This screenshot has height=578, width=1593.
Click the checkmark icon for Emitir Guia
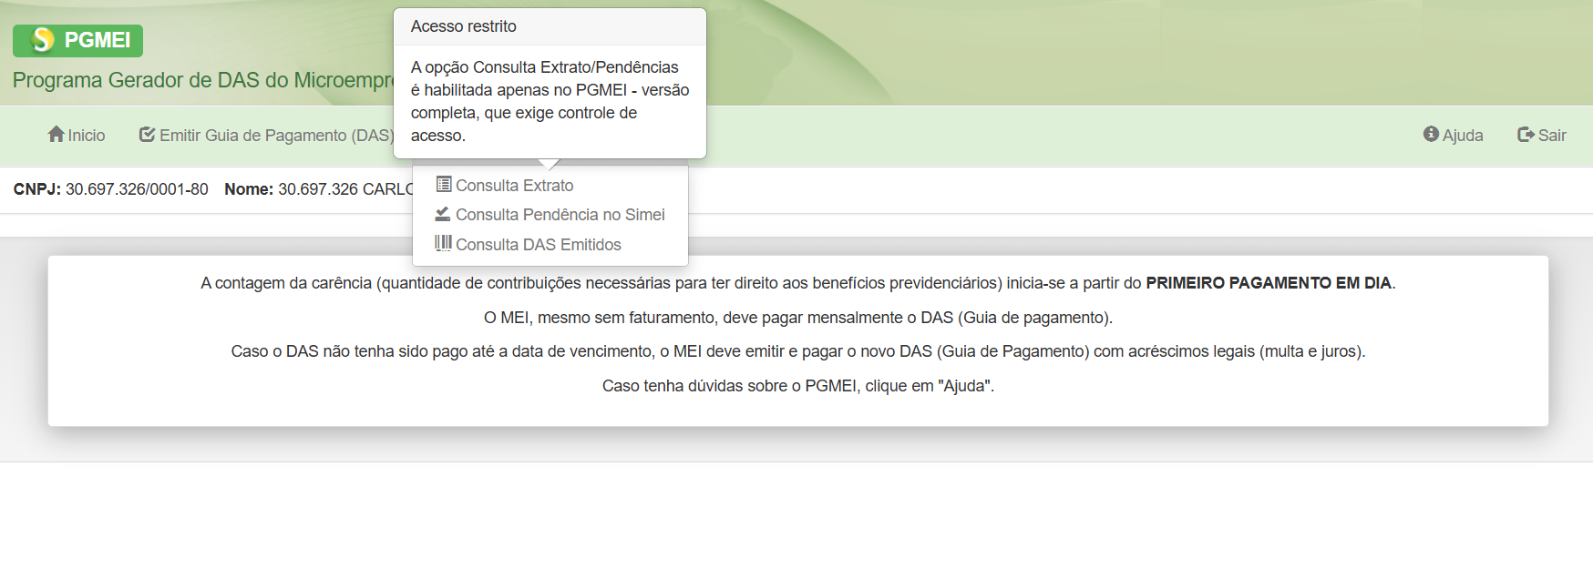click(x=147, y=135)
